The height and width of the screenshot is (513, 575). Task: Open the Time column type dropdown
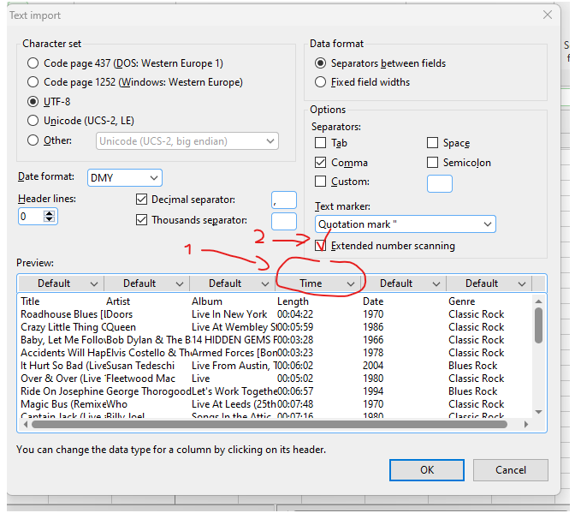point(350,283)
